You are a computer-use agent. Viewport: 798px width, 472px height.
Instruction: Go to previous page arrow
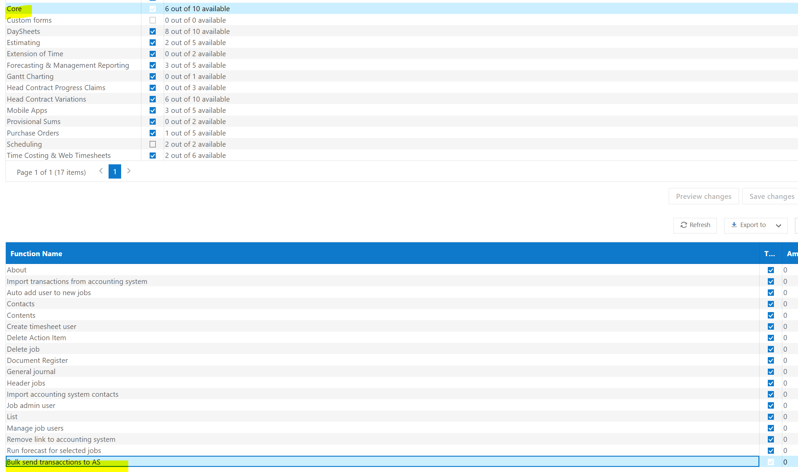point(101,171)
